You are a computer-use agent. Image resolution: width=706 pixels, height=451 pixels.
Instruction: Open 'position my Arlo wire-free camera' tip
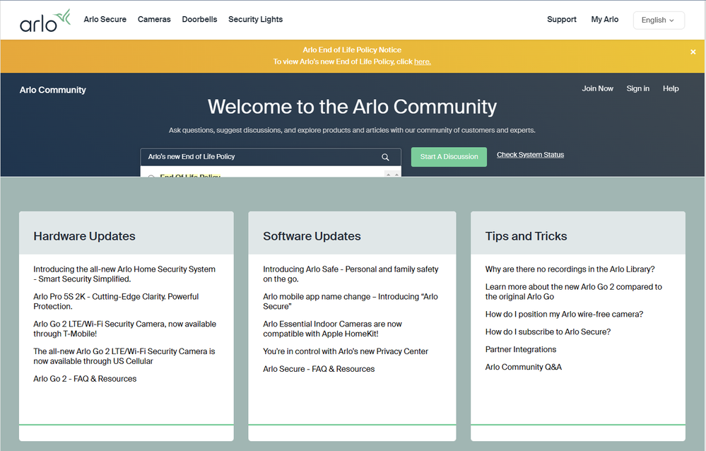(564, 315)
